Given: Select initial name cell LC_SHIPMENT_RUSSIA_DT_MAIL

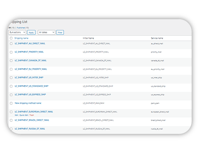Looking at the screenshot, I should 96,129.
